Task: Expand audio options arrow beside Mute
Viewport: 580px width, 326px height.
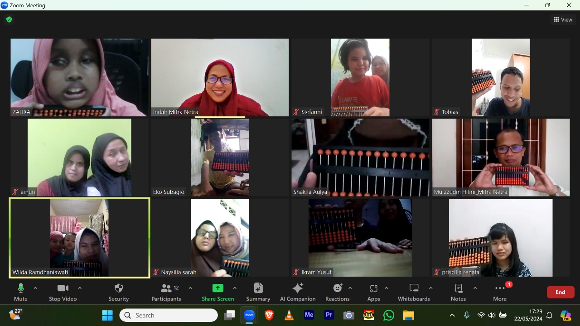Action: point(35,288)
